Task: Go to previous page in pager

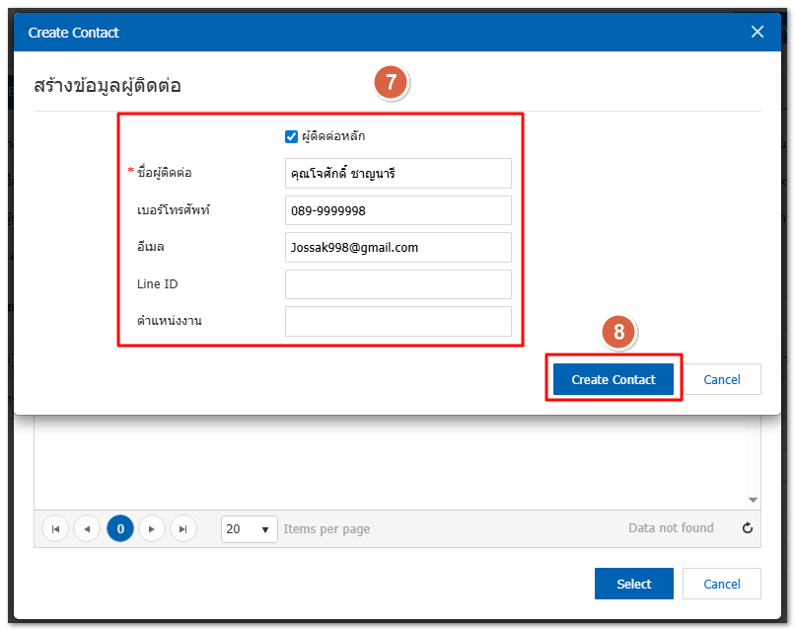Action: [x=87, y=529]
